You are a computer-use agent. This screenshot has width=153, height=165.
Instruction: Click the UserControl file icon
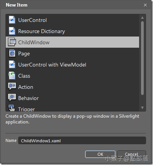pos(12,20)
